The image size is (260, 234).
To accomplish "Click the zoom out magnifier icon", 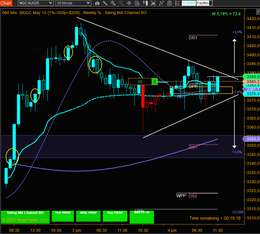I will [121, 3].
